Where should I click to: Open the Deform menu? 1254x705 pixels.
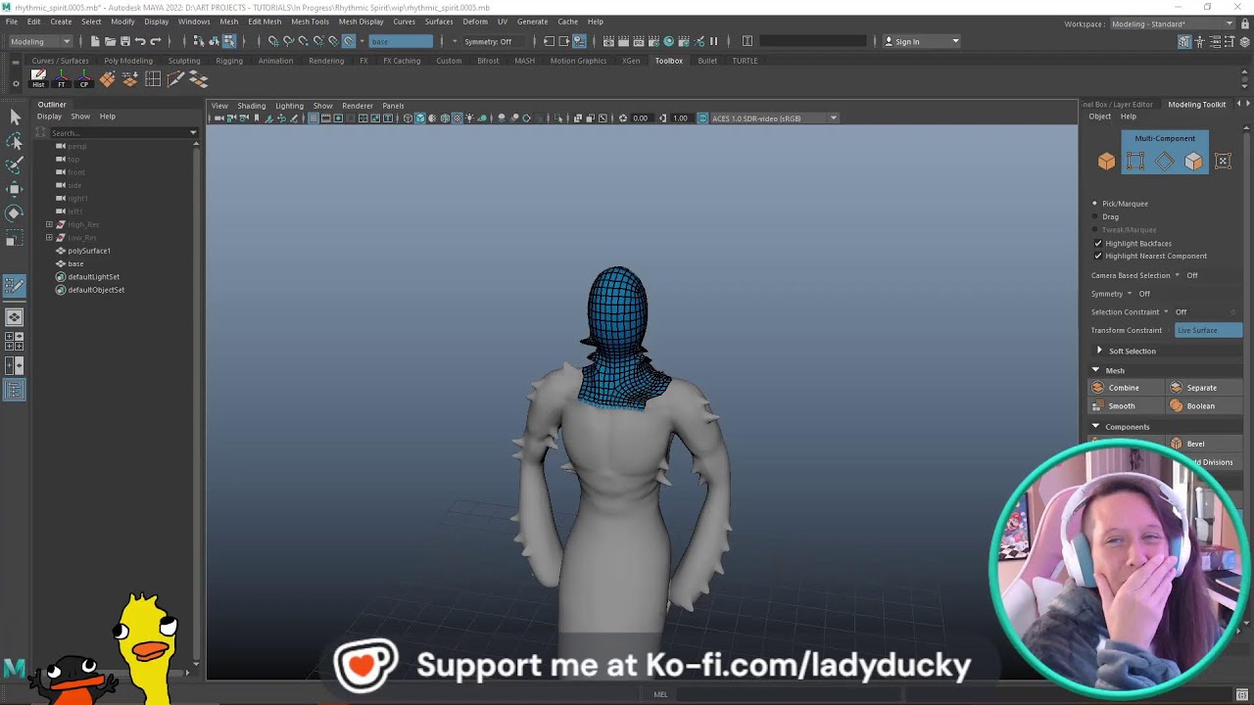[475, 22]
